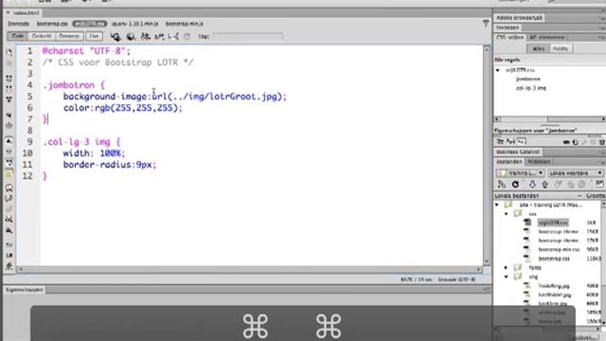Click put files up arrow icon
The height and width of the screenshot is (341, 606).
(545, 185)
